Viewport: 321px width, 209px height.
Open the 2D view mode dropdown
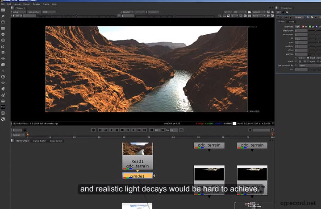coord(240,12)
